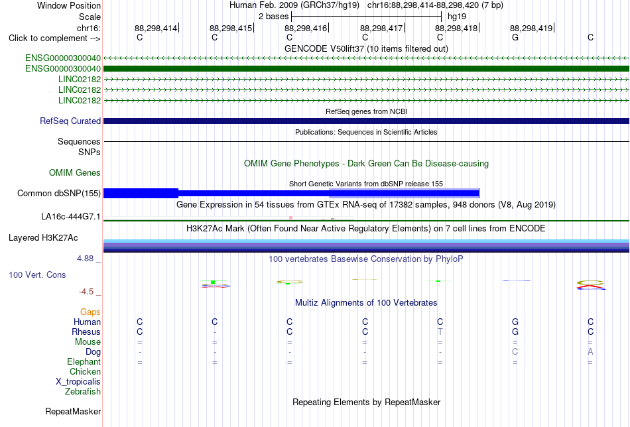Click the 'Click to complement' label
Screen dimensions: 630x427
click(54, 38)
